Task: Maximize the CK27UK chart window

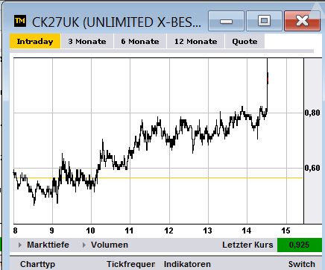Action: click(x=264, y=21)
